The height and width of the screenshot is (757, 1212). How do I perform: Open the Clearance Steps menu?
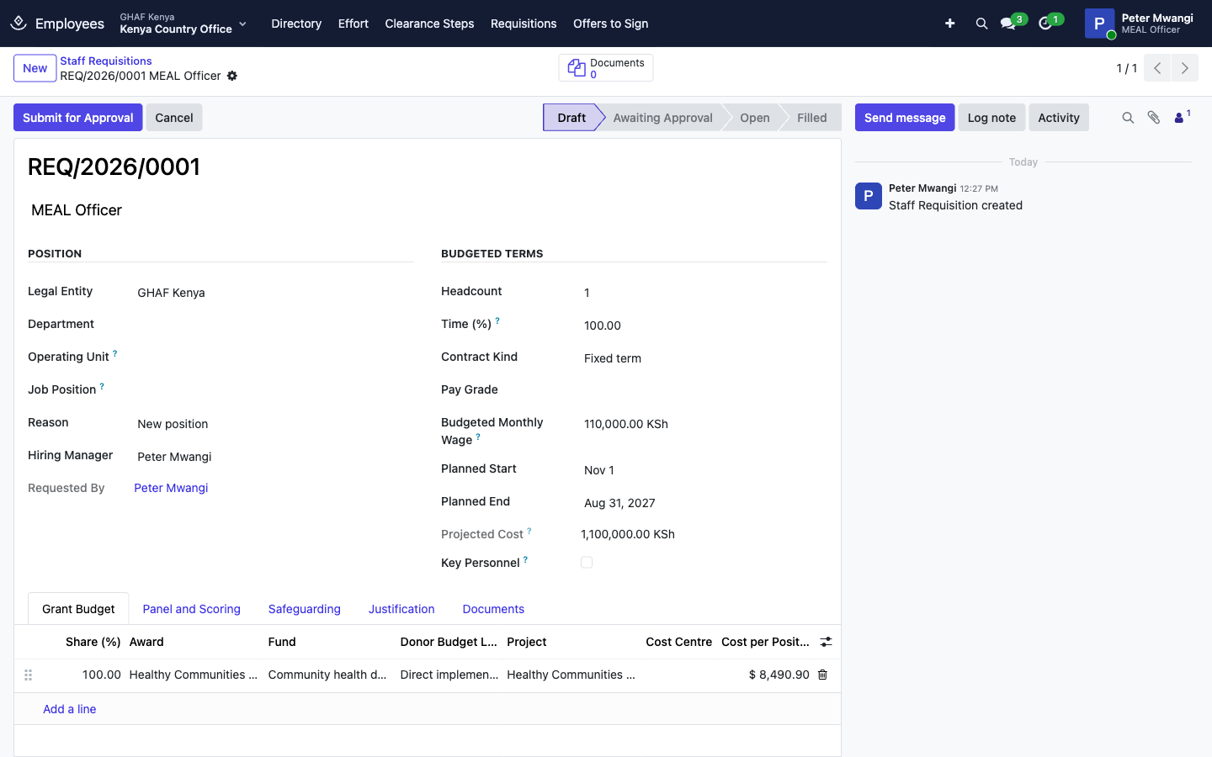tap(429, 24)
